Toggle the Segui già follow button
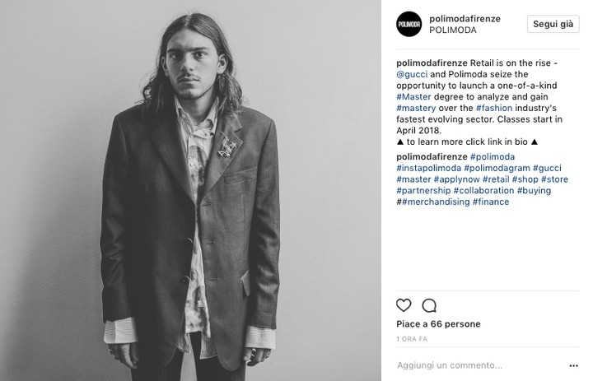Viewport: 593px width, 381px height. (x=553, y=24)
